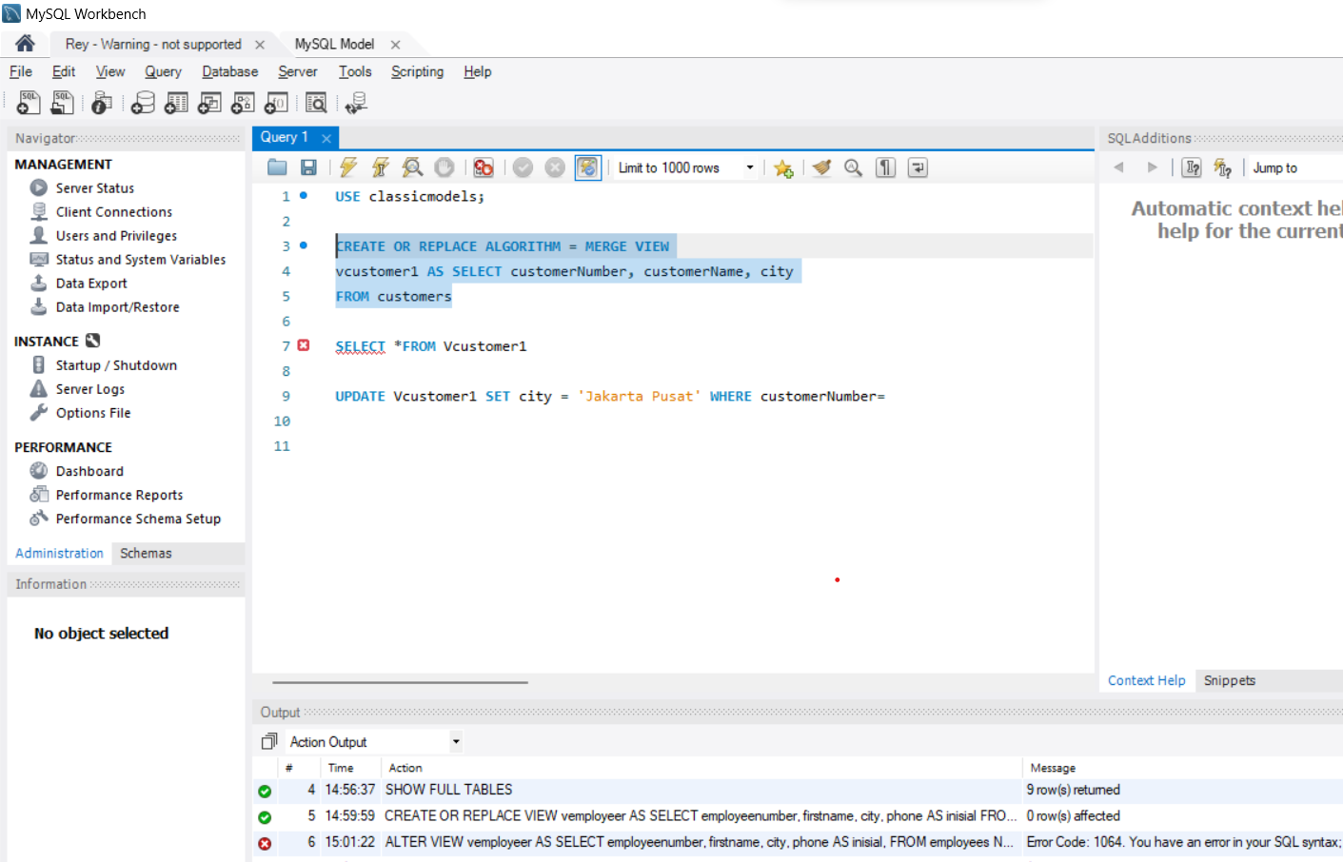1343x862 pixels.
Task: Open performance Dashboard
Action: point(89,471)
